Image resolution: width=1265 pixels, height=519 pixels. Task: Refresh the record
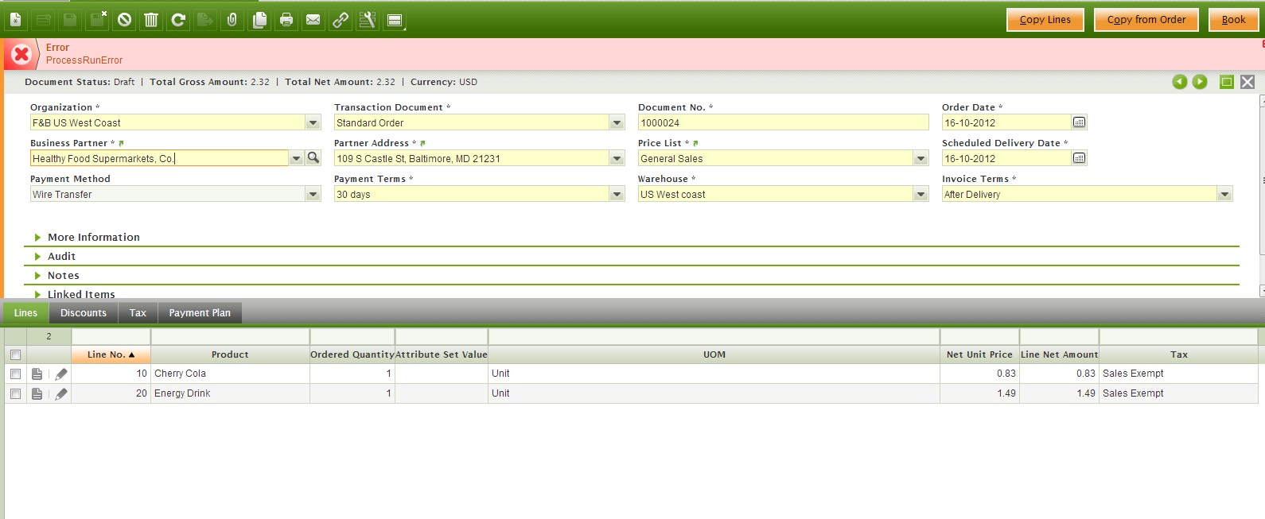(178, 20)
